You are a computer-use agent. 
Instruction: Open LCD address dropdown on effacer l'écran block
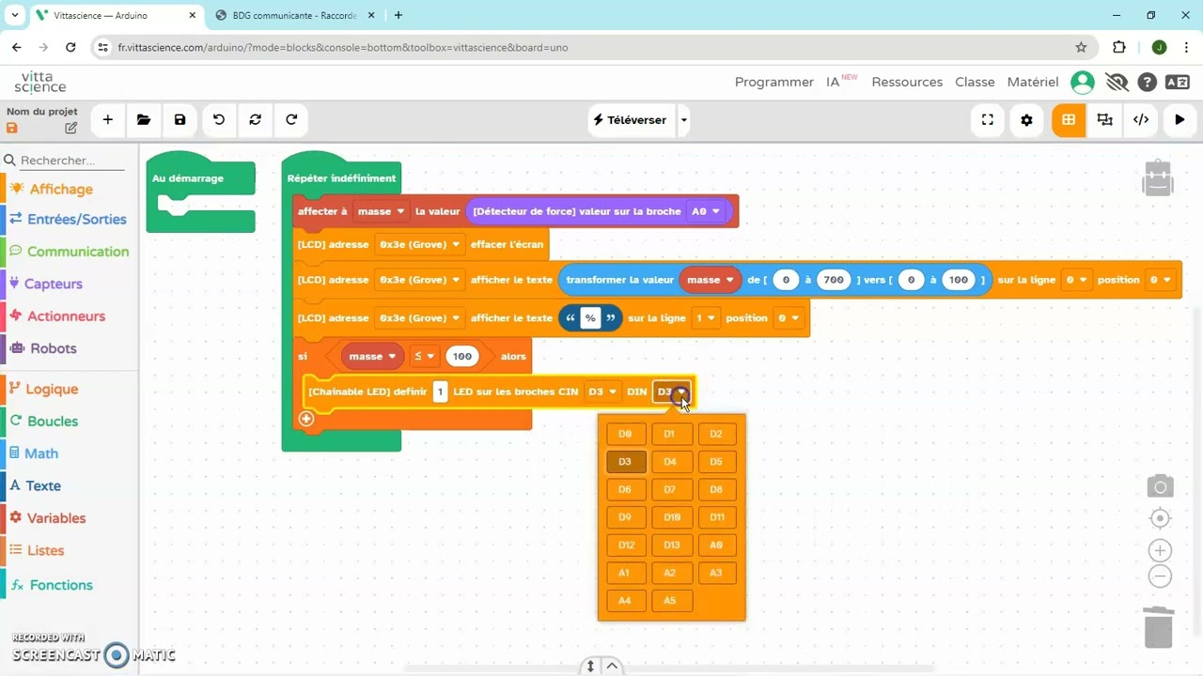pos(418,244)
